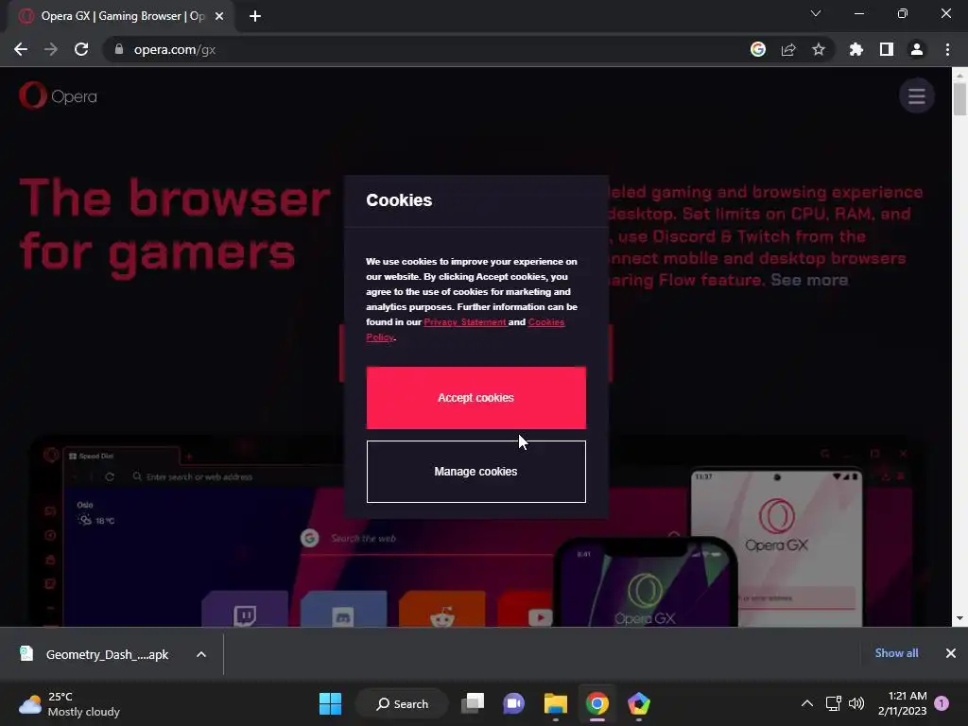
Task: Click the page vertical scrollbar thumb
Action: click(959, 98)
